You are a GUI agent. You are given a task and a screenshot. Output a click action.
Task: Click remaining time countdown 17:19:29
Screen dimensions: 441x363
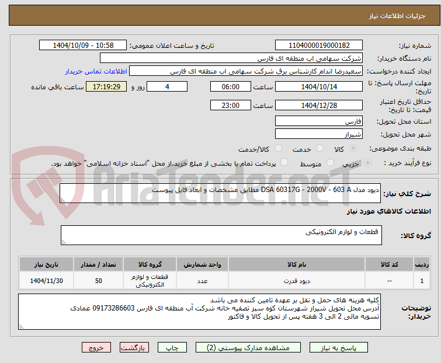[106, 86]
